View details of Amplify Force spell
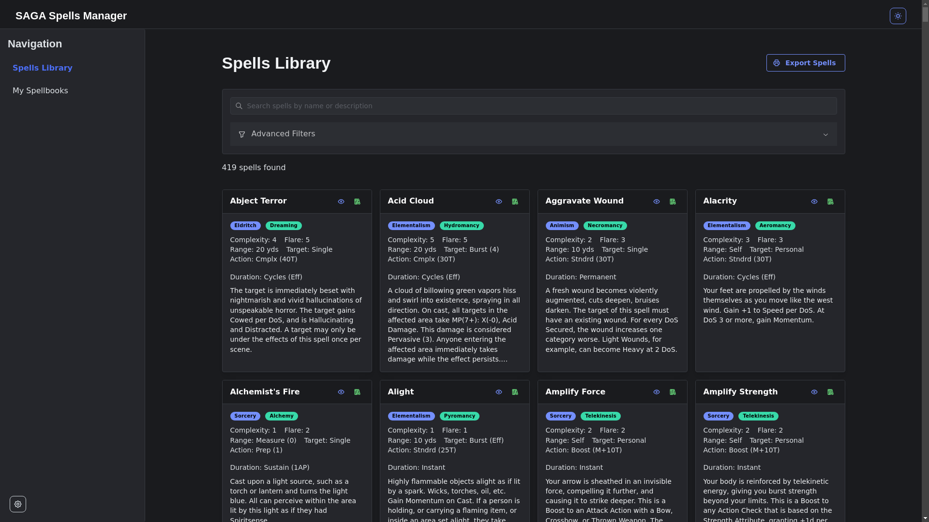Screen dimensions: 929x522 click(657, 392)
